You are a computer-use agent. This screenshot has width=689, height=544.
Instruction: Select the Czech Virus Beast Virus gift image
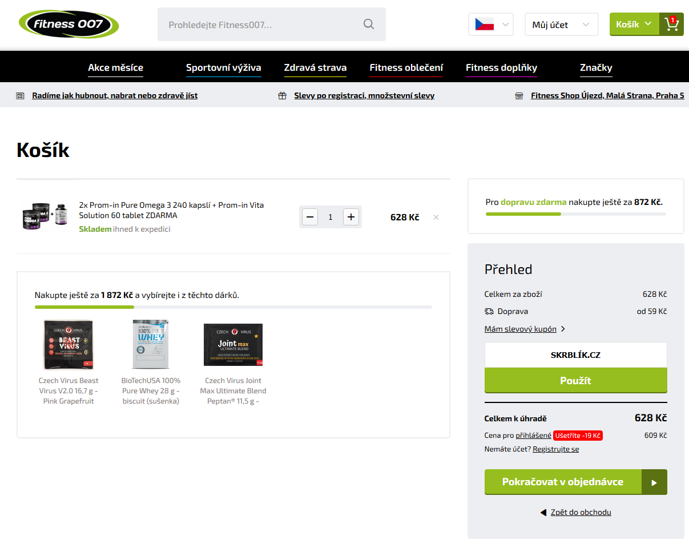(x=68, y=345)
